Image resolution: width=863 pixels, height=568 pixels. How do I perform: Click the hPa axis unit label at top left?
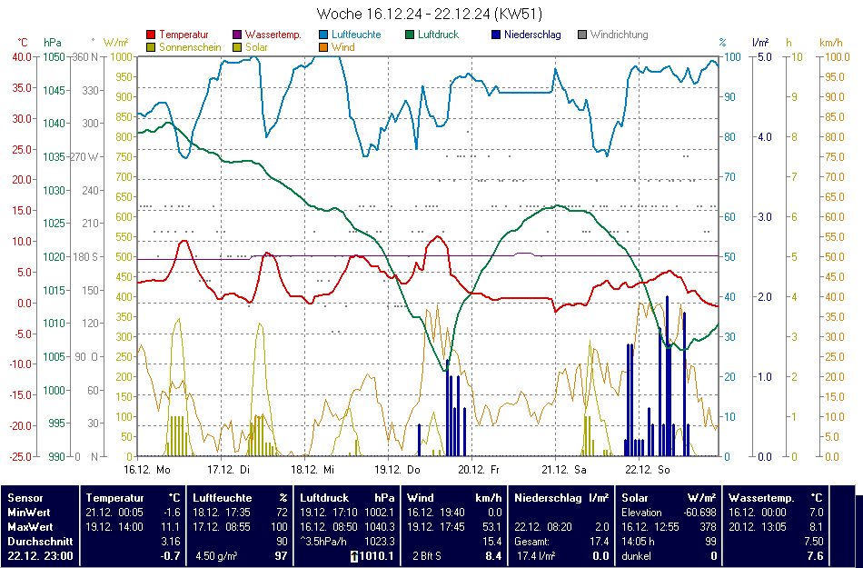click(x=53, y=43)
